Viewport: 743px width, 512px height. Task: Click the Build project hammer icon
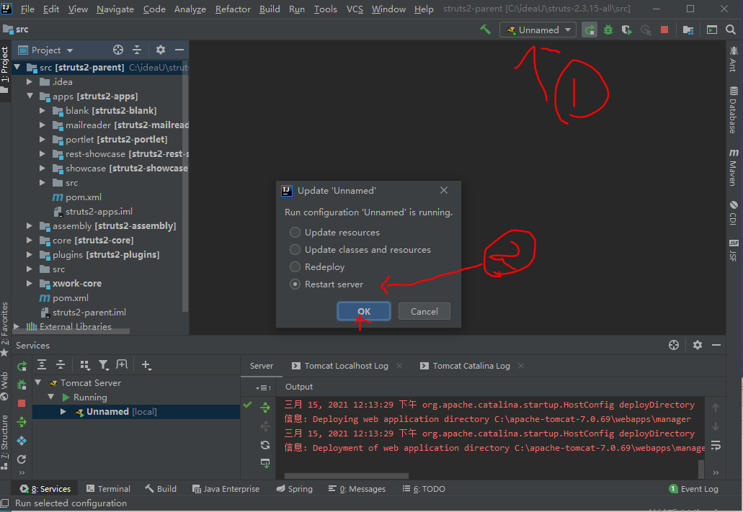coord(485,30)
